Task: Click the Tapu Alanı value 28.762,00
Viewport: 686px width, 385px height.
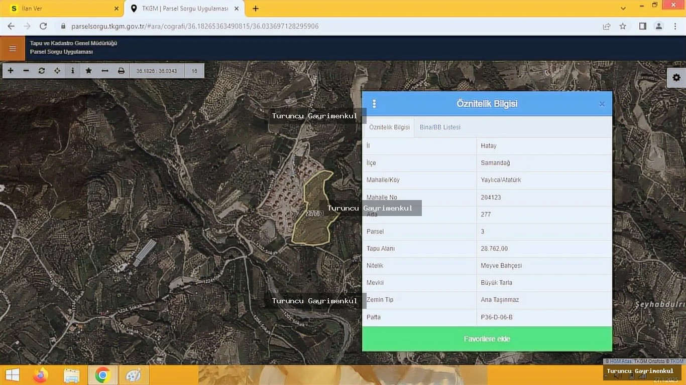Action: tap(494, 249)
